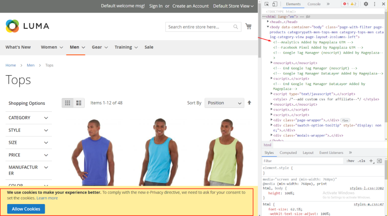The image size is (388, 216).
Task: Open the shopping cart icon
Action: [248, 26]
